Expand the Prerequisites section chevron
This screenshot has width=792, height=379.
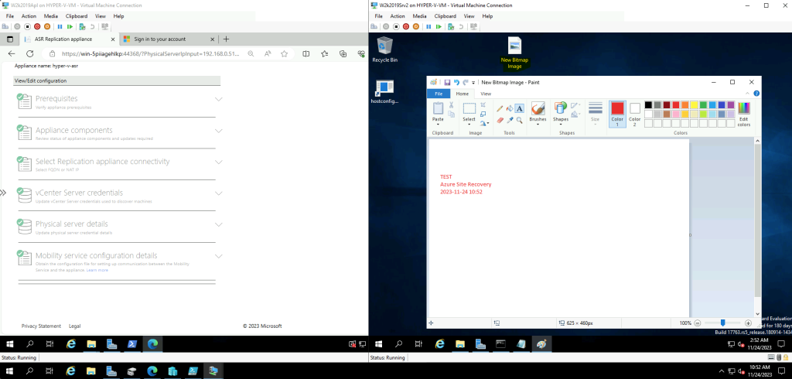click(218, 99)
